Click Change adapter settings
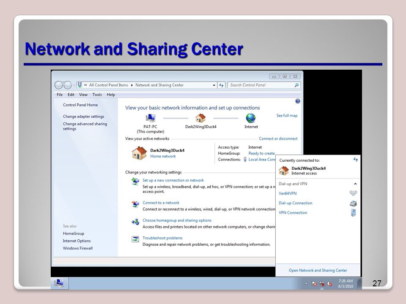406x304 pixels. (83, 117)
